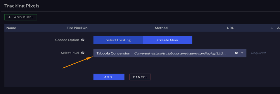Click the Add Pixel button
The image size is (280, 94).
click(21, 17)
